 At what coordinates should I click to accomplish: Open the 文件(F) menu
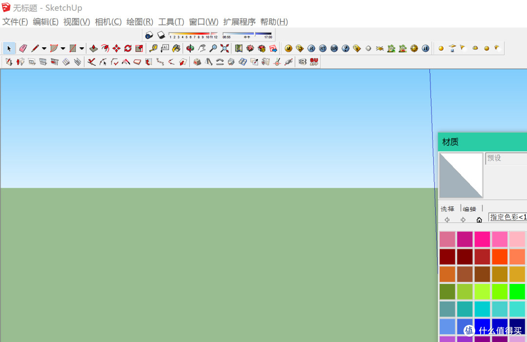click(15, 22)
